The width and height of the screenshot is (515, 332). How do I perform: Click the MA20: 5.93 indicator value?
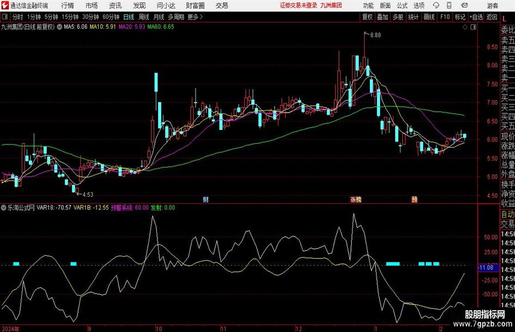pos(131,27)
